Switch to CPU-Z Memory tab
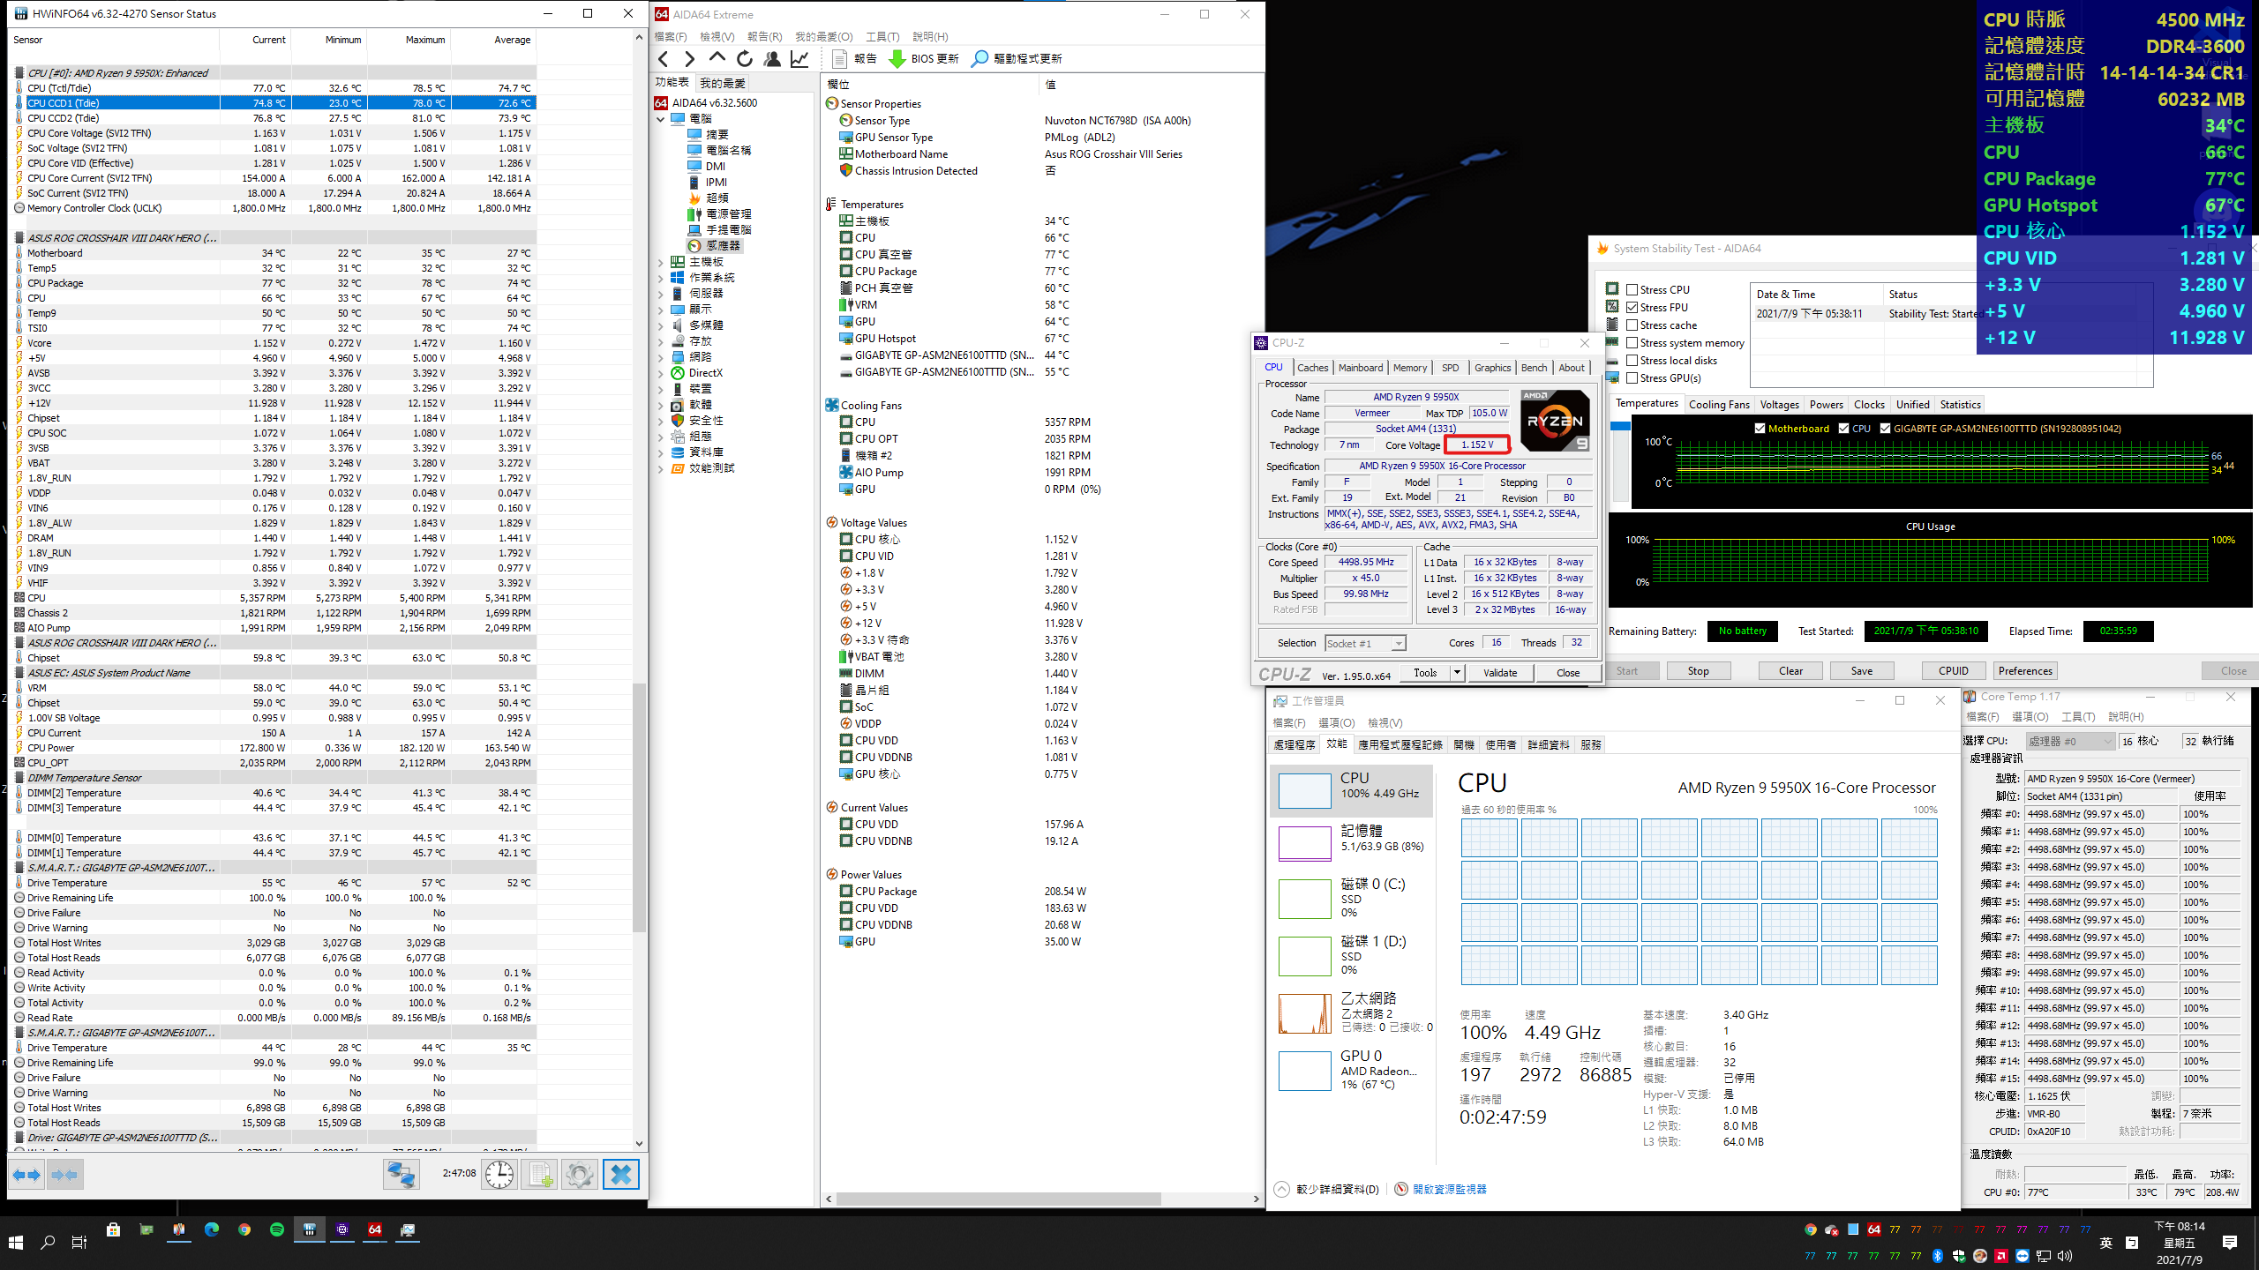The height and width of the screenshot is (1270, 2259). pos(1410,368)
